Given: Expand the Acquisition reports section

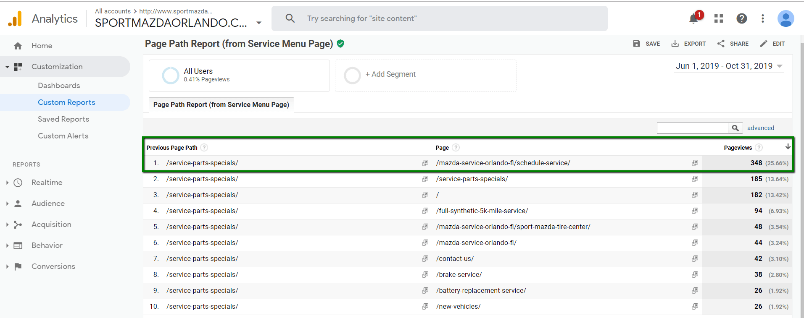Looking at the screenshot, I should click(7, 224).
